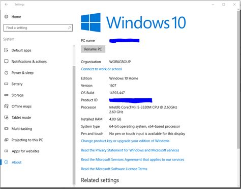This screenshot has height=189, width=241.
Task: Click the System category label
Action: pyautogui.click(x=9, y=39)
